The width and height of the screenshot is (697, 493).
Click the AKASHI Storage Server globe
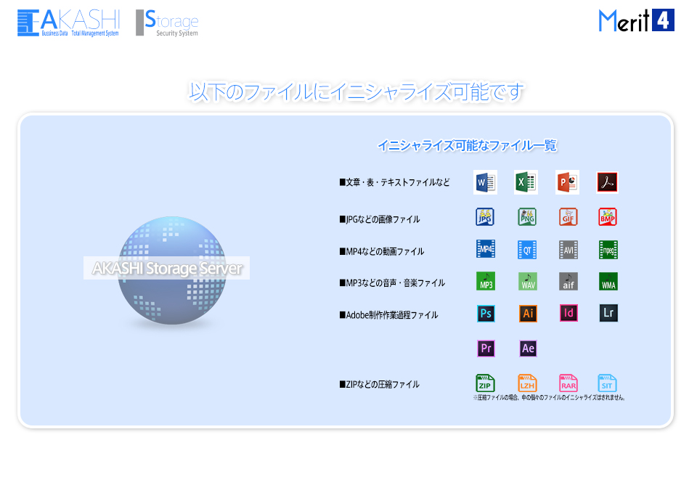click(x=168, y=269)
